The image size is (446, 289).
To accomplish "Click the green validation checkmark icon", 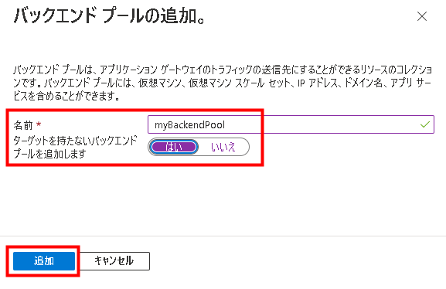I will click(x=424, y=124).
